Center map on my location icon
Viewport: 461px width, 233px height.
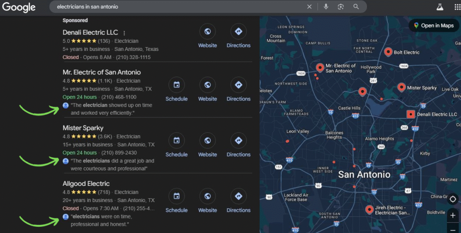coord(453,199)
